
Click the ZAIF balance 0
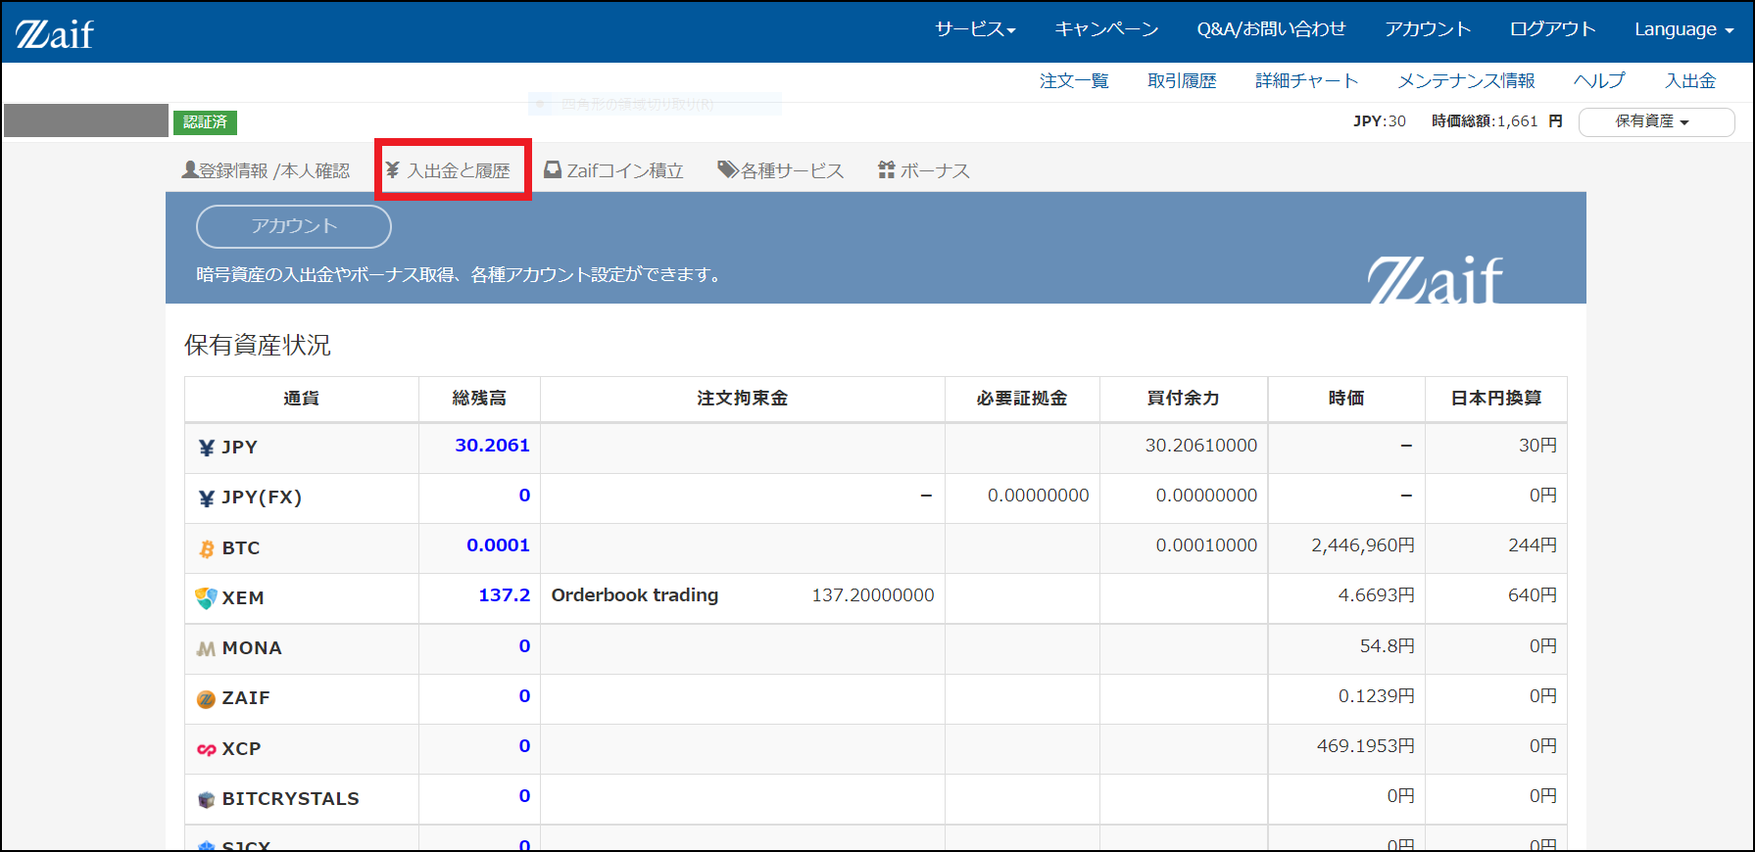coord(524,696)
